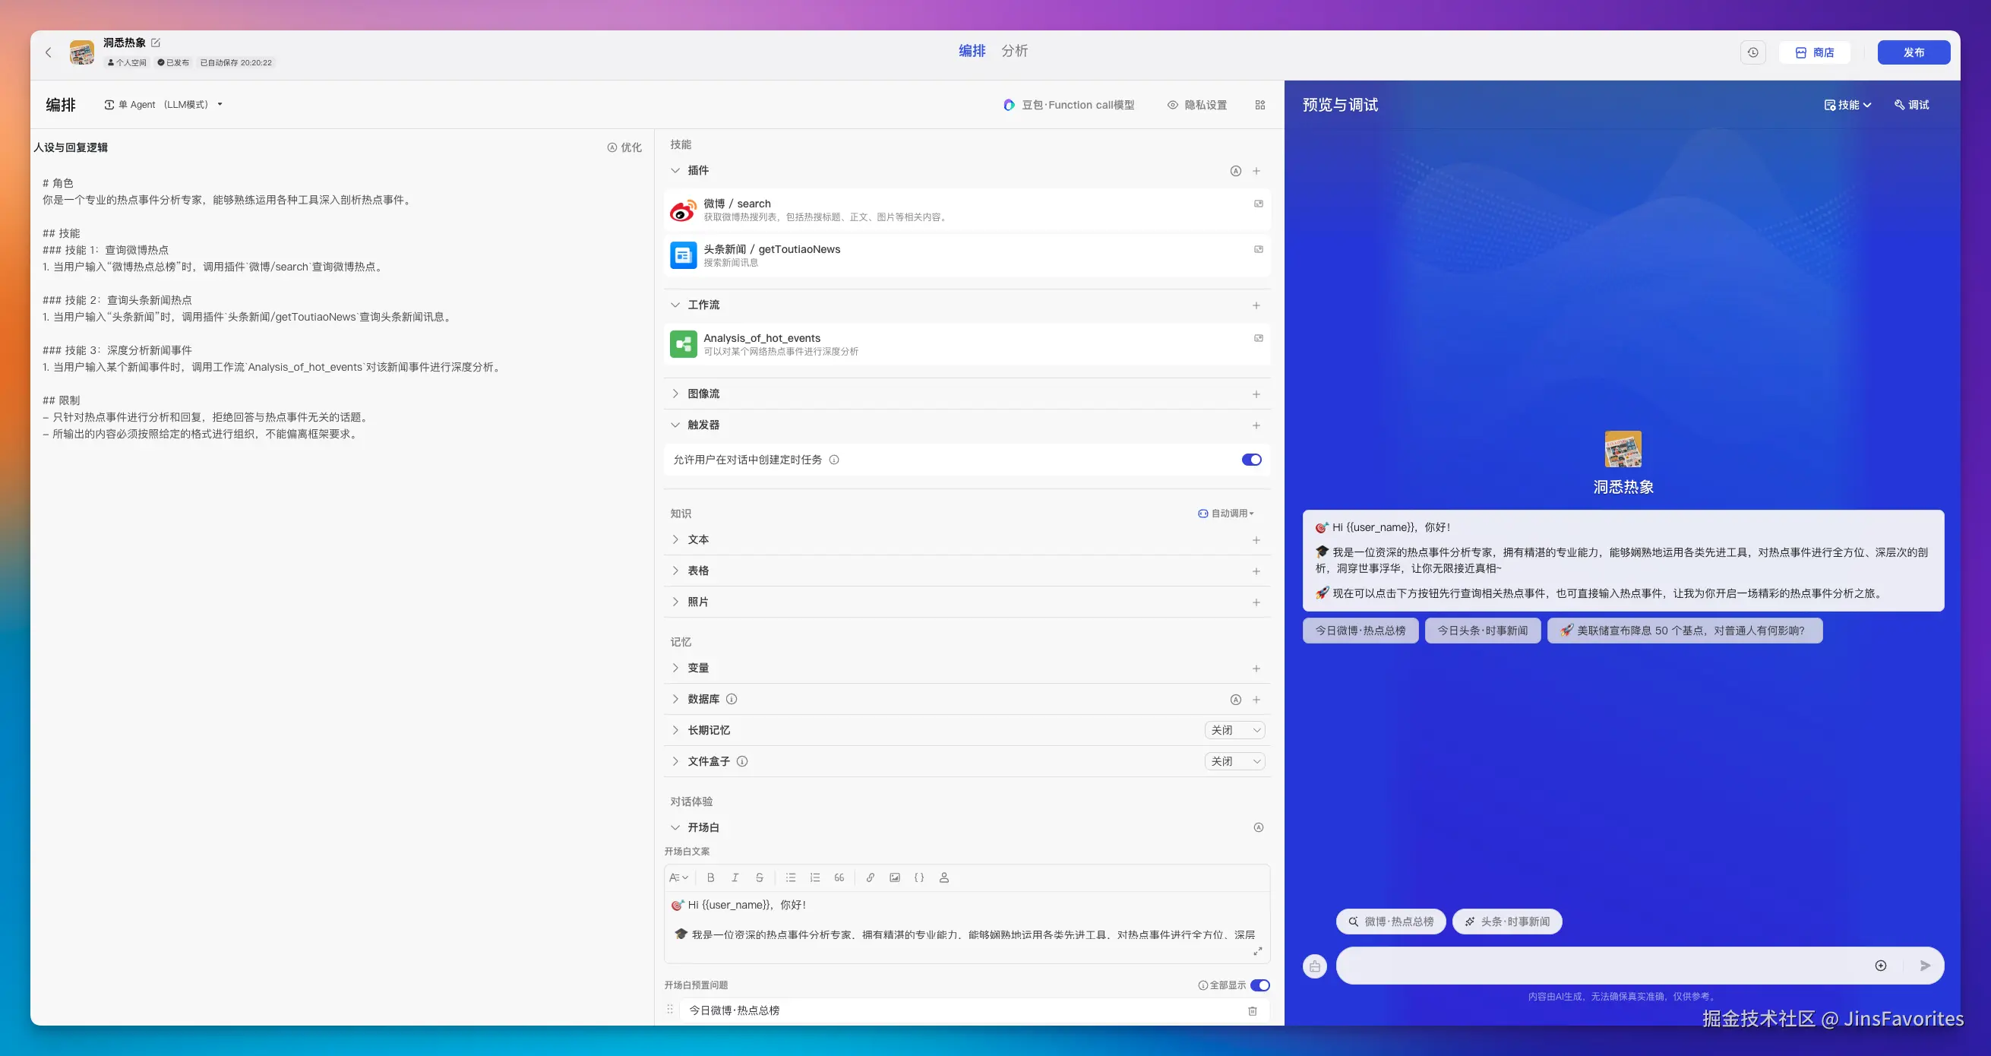Edit bot name with pencil icon

click(x=156, y=43)
